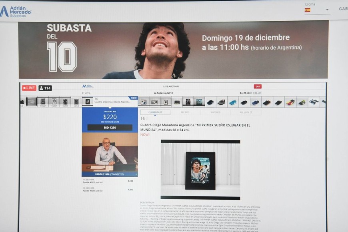Click the lot 16 title in strip
Viewport: 348px width, 232px height.
tap(112, 102)
